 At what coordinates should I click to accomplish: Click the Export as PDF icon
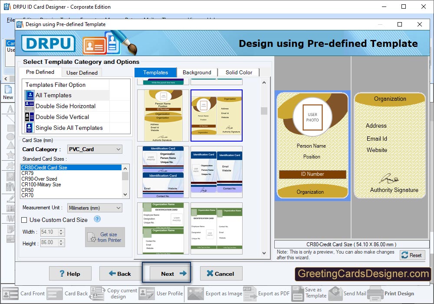[x=250, y=294]
